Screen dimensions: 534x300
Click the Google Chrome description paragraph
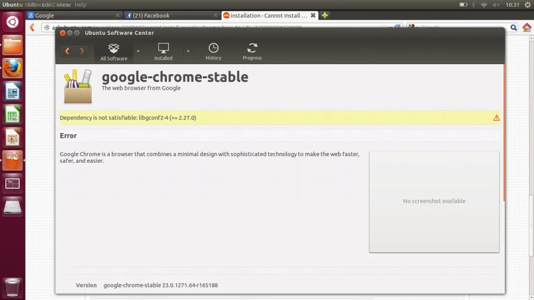[x=210, y=157]
